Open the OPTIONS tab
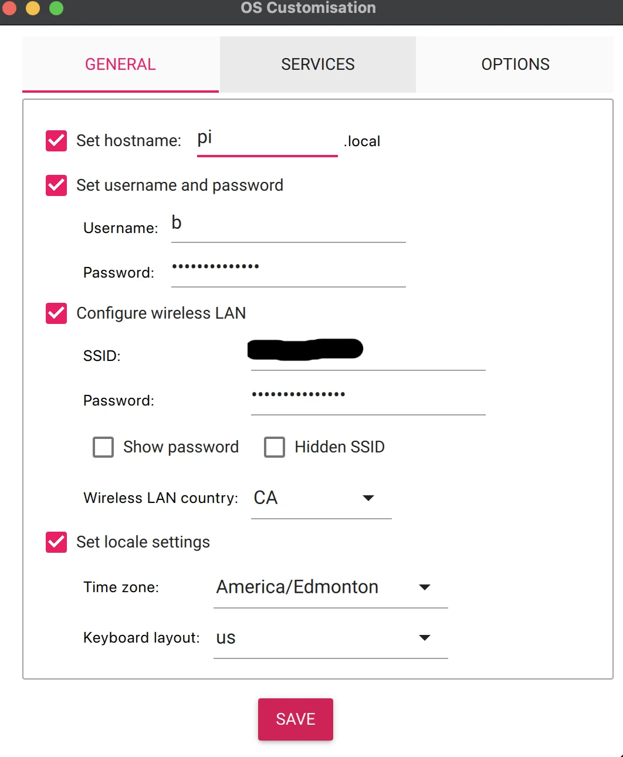The height and width of the screenshot is (757, 623). pyautogui.click(x=515, y=65)
